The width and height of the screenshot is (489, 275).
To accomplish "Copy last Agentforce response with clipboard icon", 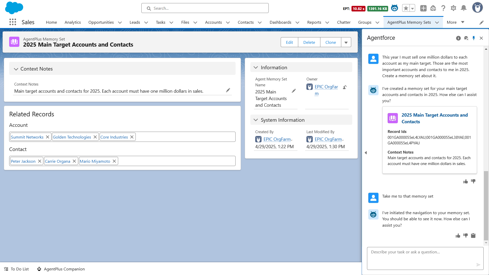I will click(x=473, y=236).
